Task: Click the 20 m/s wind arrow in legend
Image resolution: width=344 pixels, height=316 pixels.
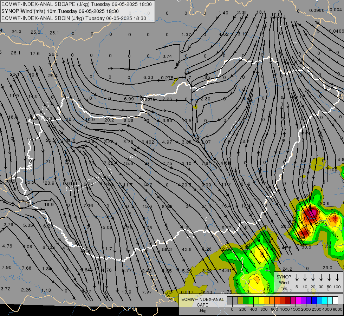Action: tap(313, 277)
